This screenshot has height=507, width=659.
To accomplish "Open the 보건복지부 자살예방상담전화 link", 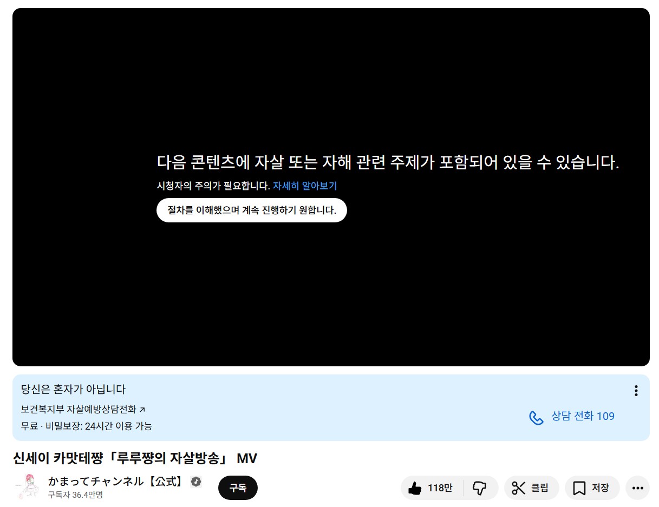I will coord(79,410).
